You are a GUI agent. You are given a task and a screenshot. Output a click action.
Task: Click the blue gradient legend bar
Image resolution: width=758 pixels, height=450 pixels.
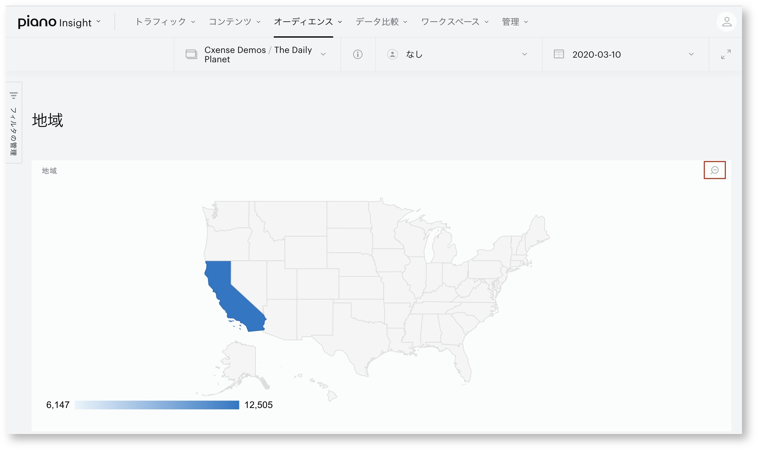pyautogui.click(x=157, y=405)
